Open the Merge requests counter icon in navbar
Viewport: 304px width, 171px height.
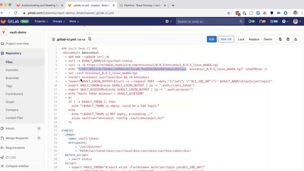coord(263,21)
